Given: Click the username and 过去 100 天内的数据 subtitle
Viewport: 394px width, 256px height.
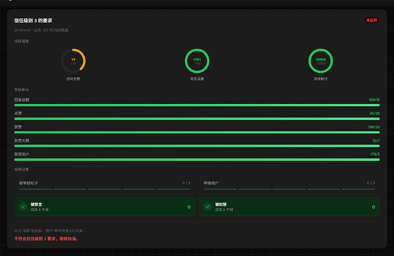Looking at the screenshot, I should [x=41, y=30].
